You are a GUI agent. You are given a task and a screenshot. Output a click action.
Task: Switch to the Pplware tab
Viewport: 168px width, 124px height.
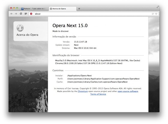click(x=34, y=9)
